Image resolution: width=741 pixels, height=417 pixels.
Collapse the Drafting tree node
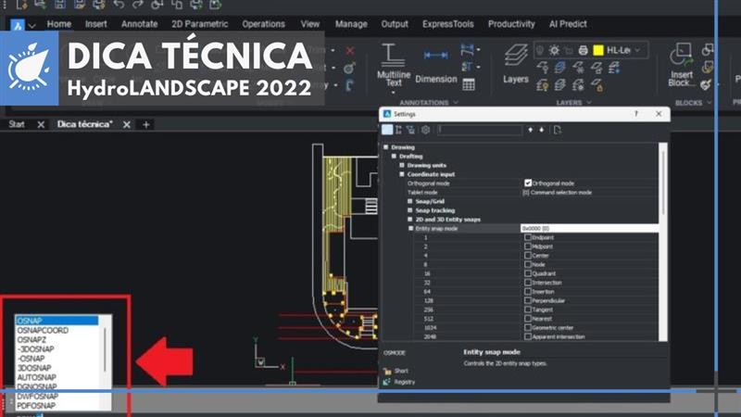[395, 156]
